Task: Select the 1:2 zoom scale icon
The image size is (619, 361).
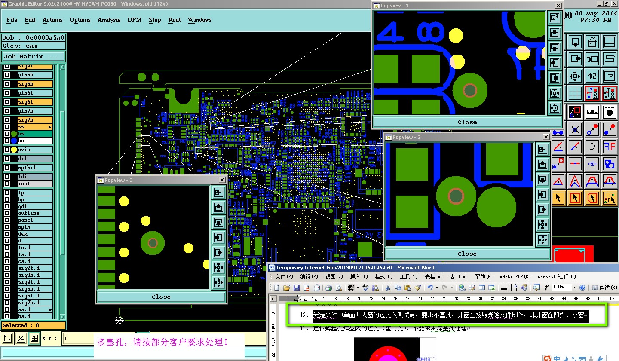Action: coord(592,76)
